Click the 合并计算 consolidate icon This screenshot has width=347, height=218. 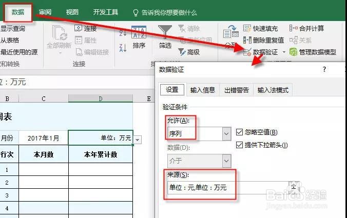(294, 28)
